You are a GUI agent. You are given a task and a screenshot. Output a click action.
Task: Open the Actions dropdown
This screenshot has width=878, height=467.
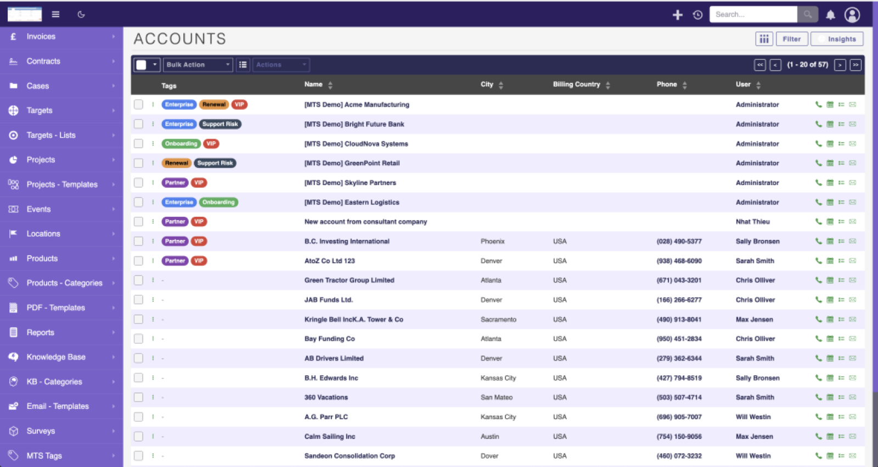[x=281, y=65]
